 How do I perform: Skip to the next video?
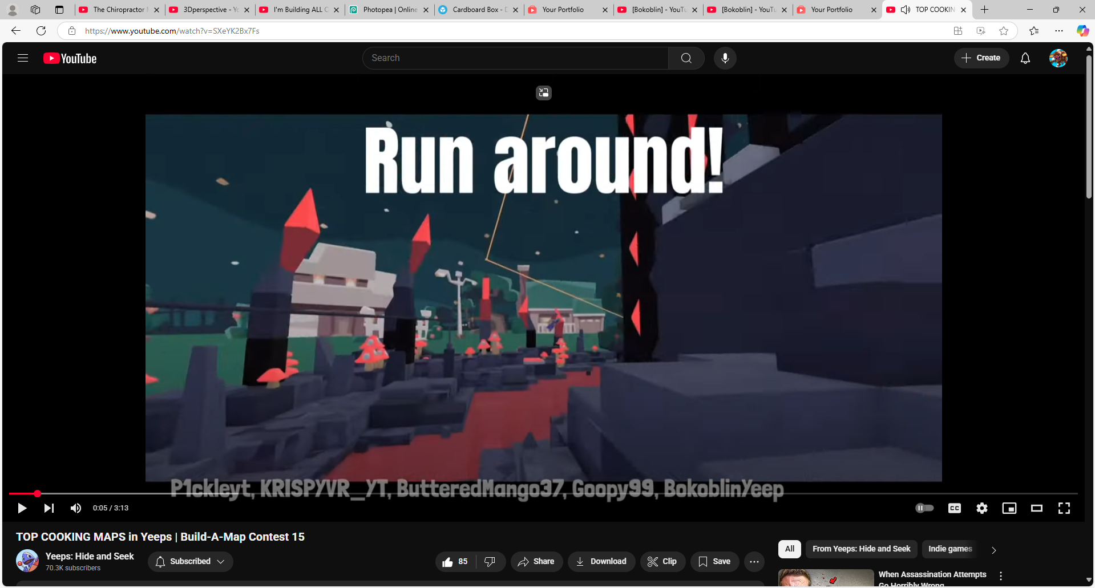pyautogui.click(x=49, y=508)
